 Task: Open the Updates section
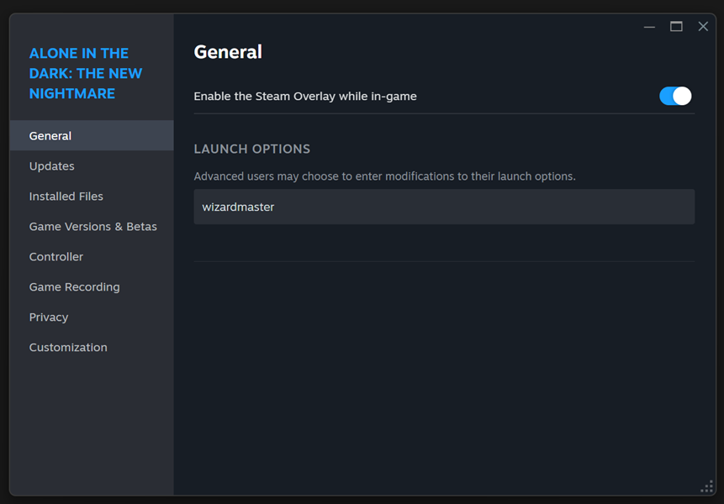coord(52,166)
